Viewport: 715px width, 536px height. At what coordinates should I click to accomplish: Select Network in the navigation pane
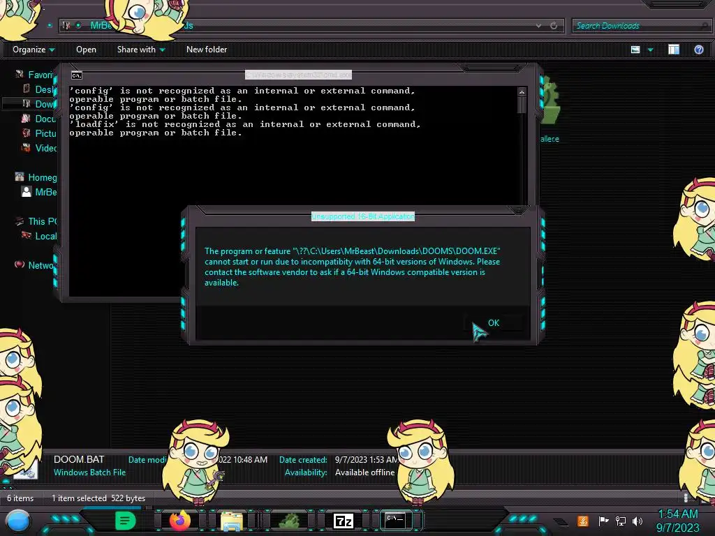click(35, 265)
